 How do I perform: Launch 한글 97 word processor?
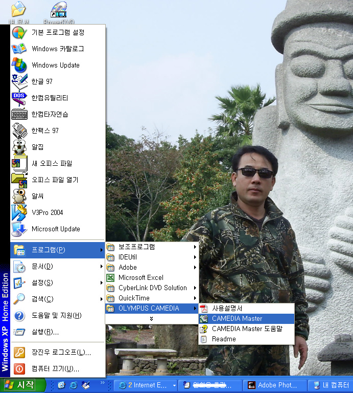[42, 81]
